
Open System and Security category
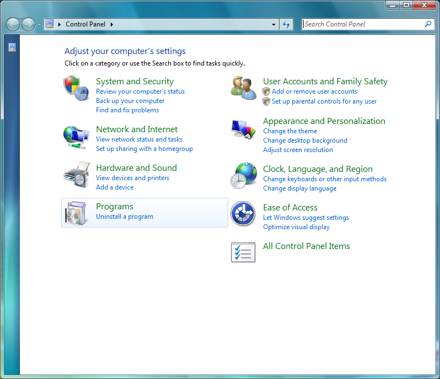pyautogui.click(x=135, y=82)
